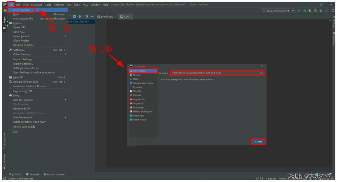Click the Save All disk icon entry
The width and height of the screenshot is (338, 182).
click(11, 77)
